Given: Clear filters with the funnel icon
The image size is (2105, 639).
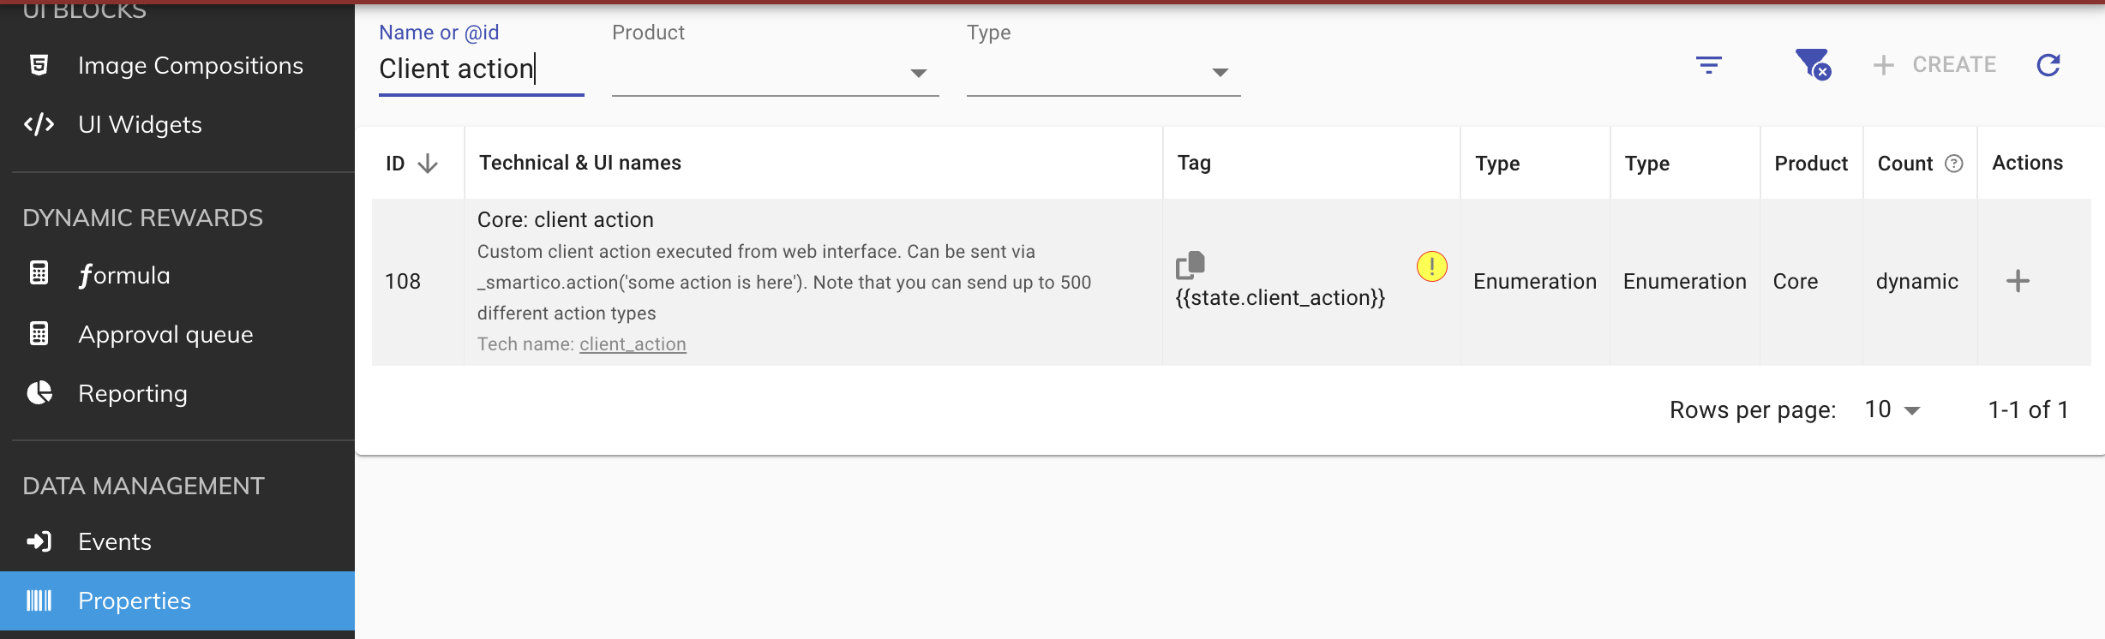Looking at the screenshot, I should pyautogui.click(x=1813, y=64).
